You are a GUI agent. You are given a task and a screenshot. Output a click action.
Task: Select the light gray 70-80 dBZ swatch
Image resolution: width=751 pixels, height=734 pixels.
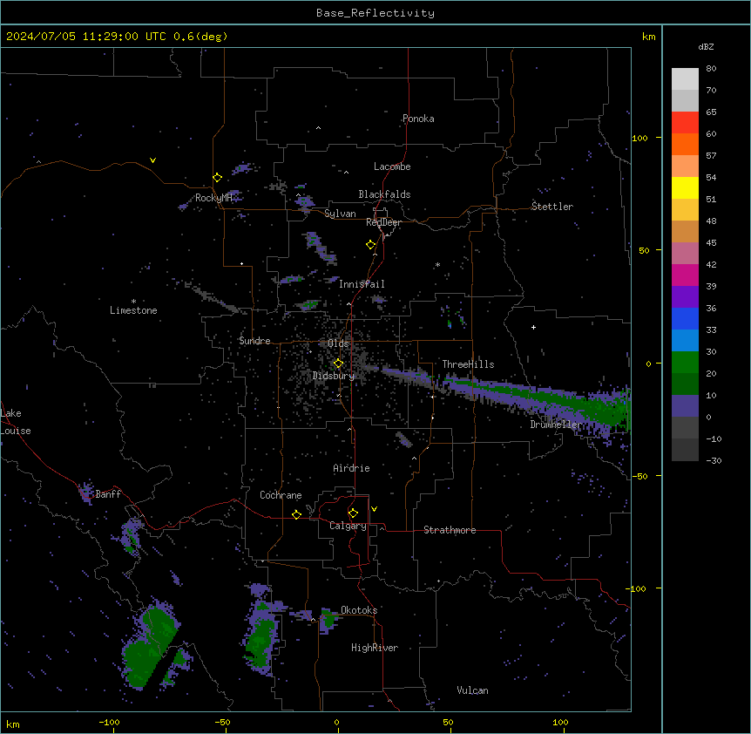pos(685,79)
